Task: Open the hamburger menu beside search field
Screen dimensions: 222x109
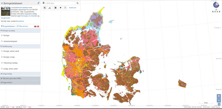Action: coord(44,3)
